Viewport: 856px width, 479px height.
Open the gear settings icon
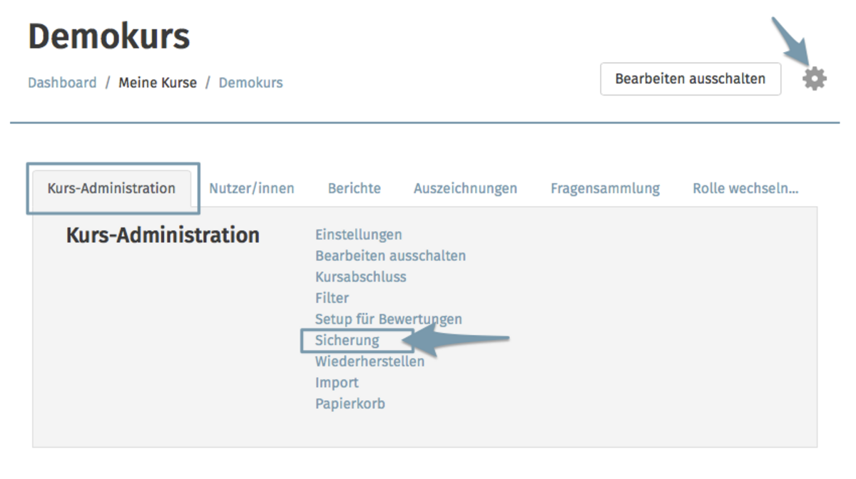pyautogui.click(x=814, y=78)
